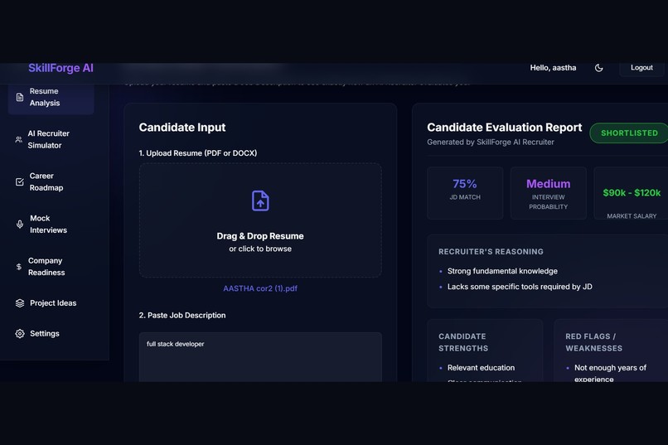Open Settings in the sidebar
This screenshot has height=445, width=668.
pyautogui.click(x=51, y=333)
